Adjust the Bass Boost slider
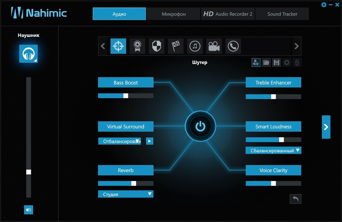Screen dimensions: 342x222 click(126, 96)
